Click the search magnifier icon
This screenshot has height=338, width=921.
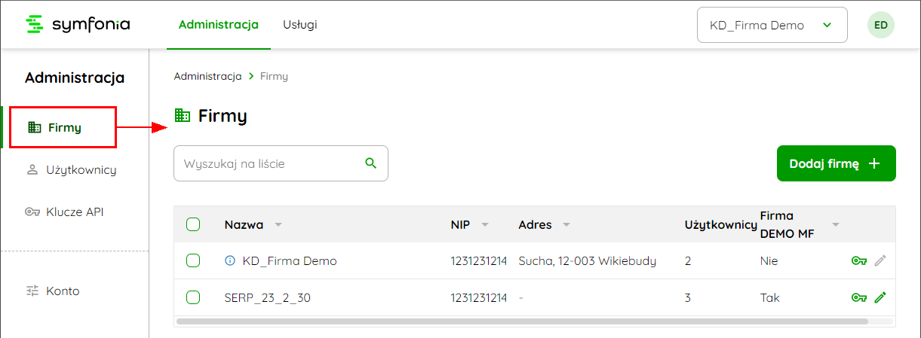[370, 163]
